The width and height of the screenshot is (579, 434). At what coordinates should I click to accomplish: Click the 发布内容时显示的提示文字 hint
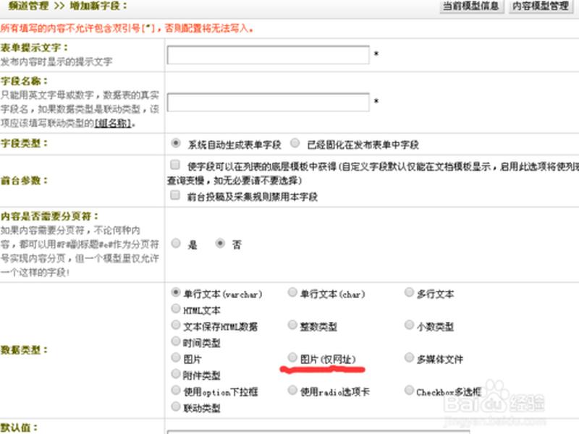tap(56, 61)
